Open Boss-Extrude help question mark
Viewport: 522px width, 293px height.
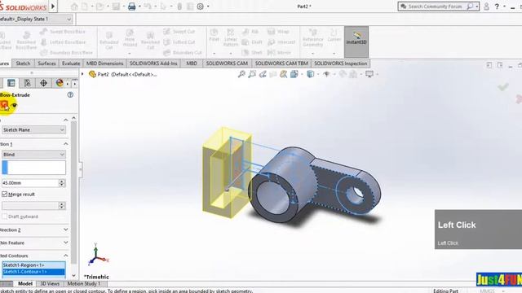70,94
